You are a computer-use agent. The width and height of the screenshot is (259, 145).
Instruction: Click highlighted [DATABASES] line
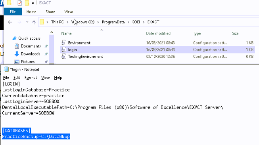(x=17, y=131)
